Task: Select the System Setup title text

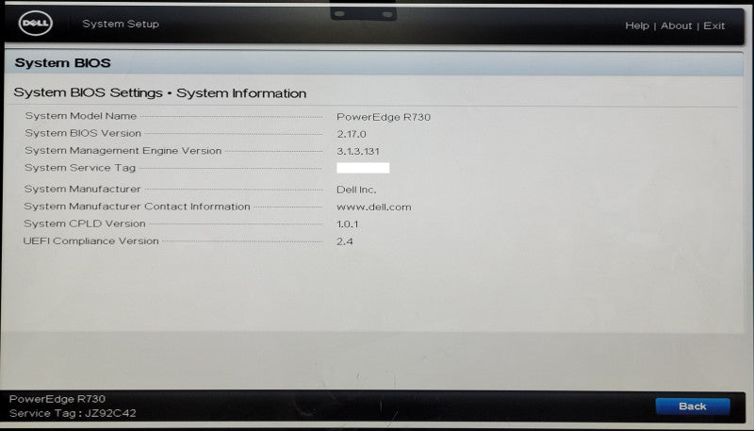Action: click(121, 25)
